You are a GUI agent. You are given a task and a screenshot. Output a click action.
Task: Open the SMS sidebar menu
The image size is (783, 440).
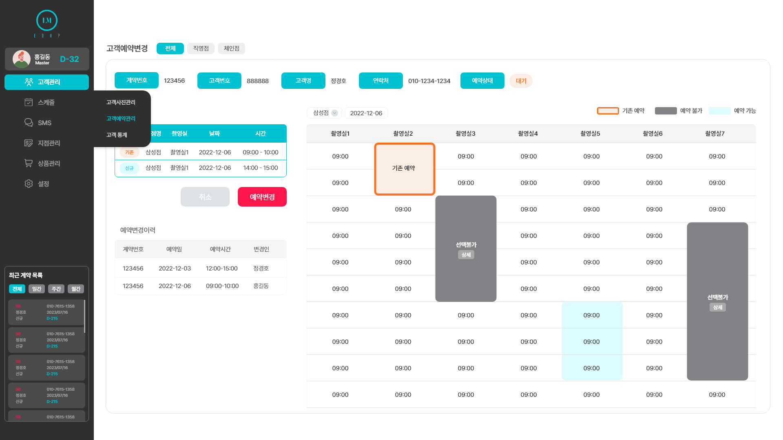(x=46, y=123)
